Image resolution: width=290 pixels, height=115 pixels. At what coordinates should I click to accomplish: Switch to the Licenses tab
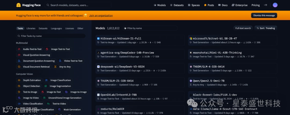(x=70, y=28)
